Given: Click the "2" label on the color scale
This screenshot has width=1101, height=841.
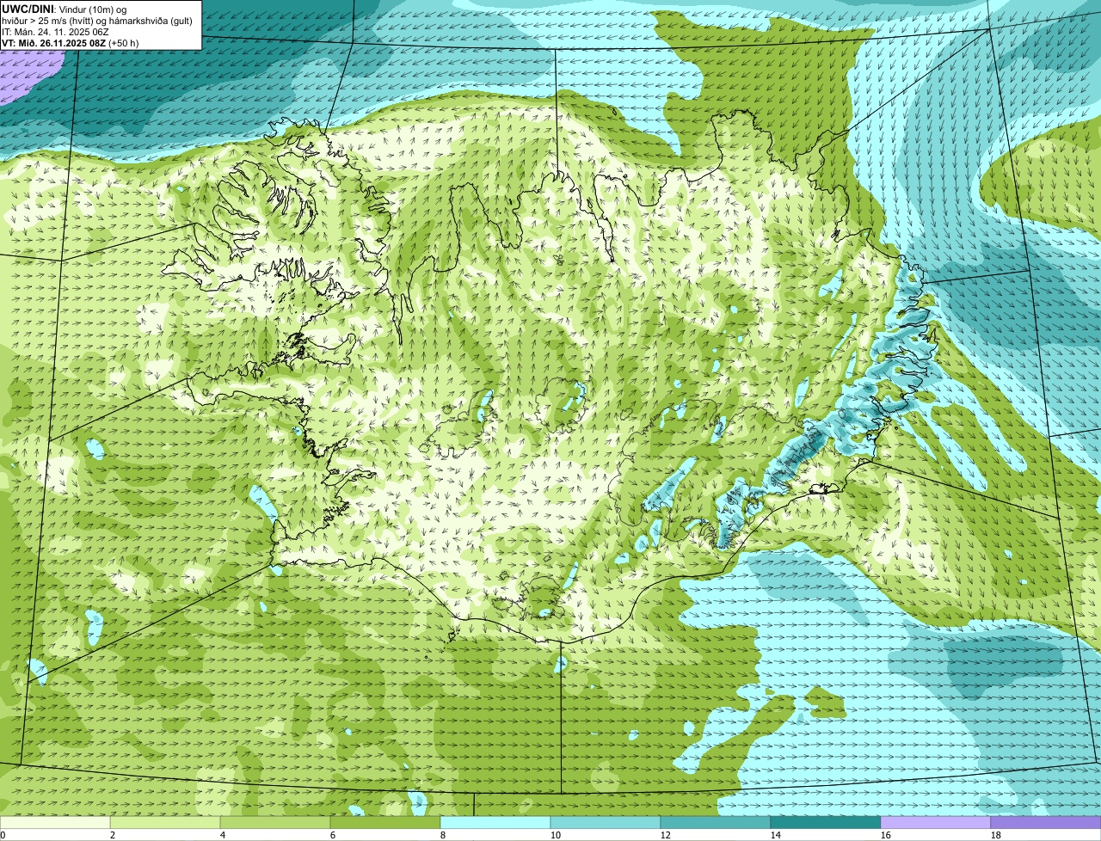Looking at the screenshot, I should pos(113,835).
